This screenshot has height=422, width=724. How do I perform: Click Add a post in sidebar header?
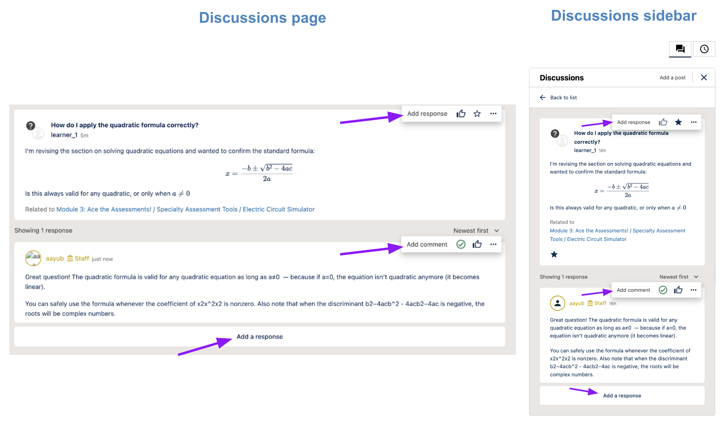(672, 78)
